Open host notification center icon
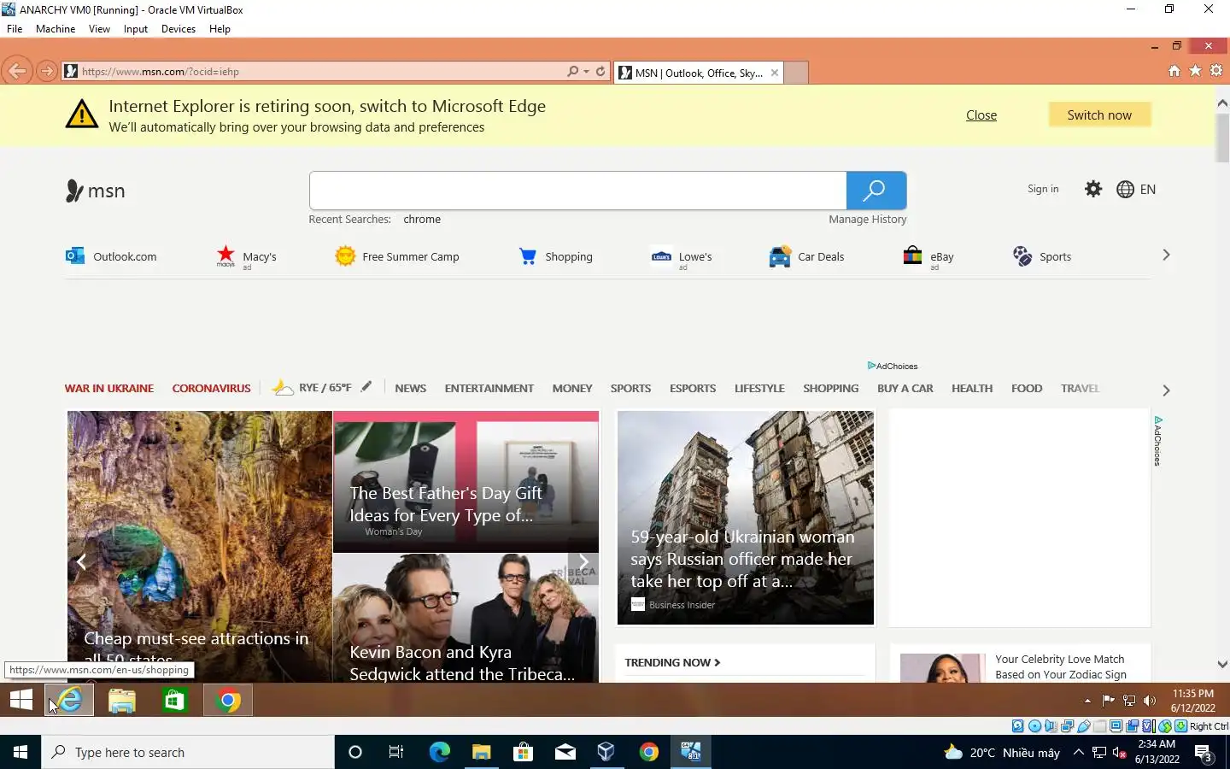 pyautogui.click(x=1204, y=753)
